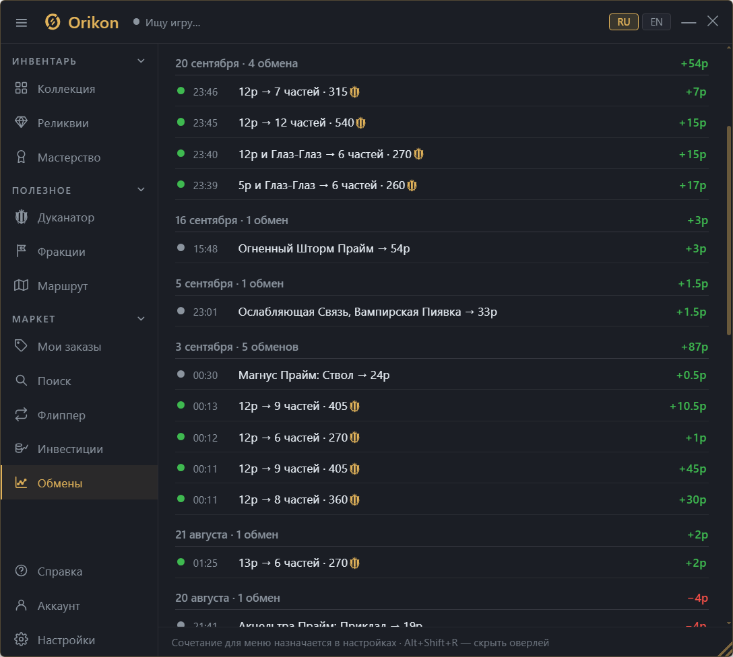Select the Ослабляющая Связь, Вампирская Пиявка row
Viewport: 733px width, 657px height.
click(442, 312)
